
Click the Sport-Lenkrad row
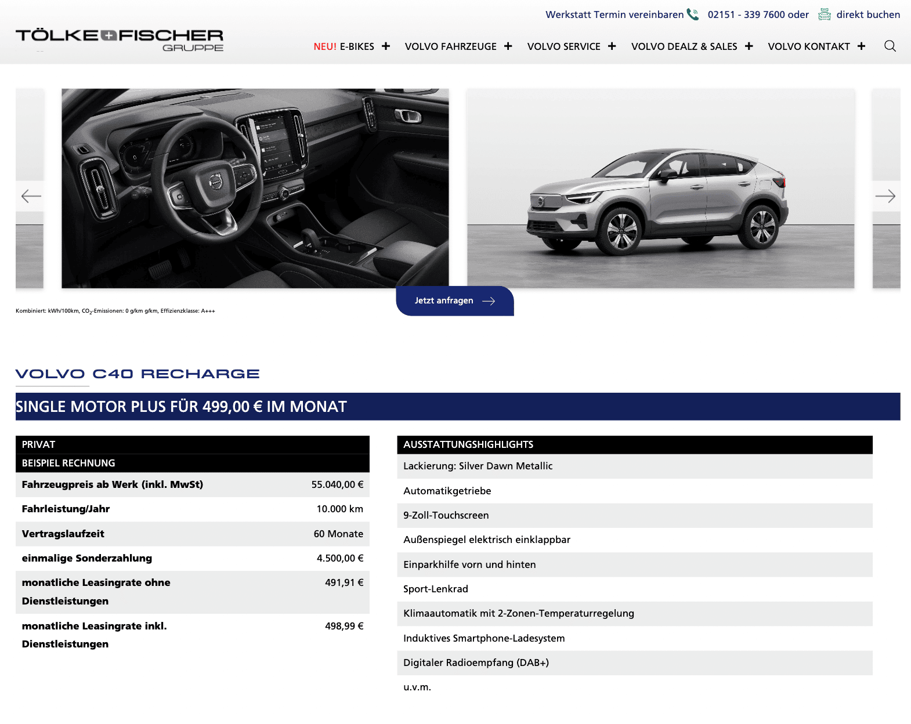click(x=635, y=589)
